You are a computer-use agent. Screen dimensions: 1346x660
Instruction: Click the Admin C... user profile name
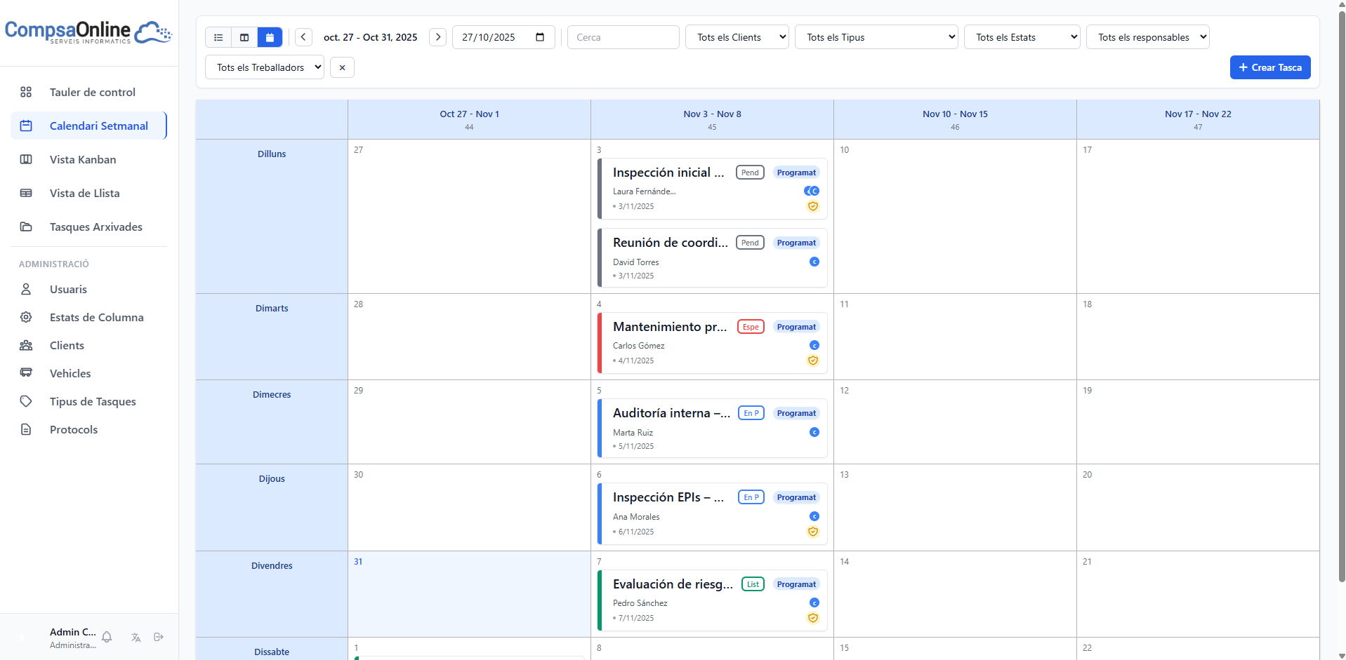73,632
